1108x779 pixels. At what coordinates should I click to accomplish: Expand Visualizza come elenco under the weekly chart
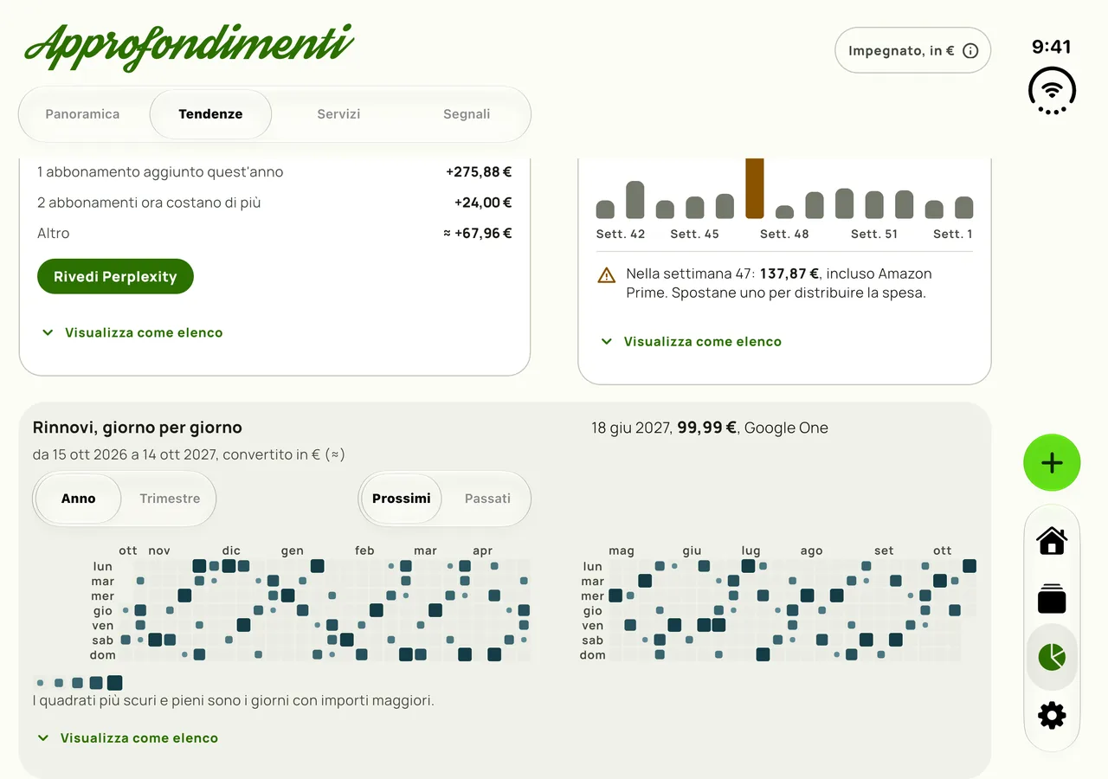[x=692, y=342]
